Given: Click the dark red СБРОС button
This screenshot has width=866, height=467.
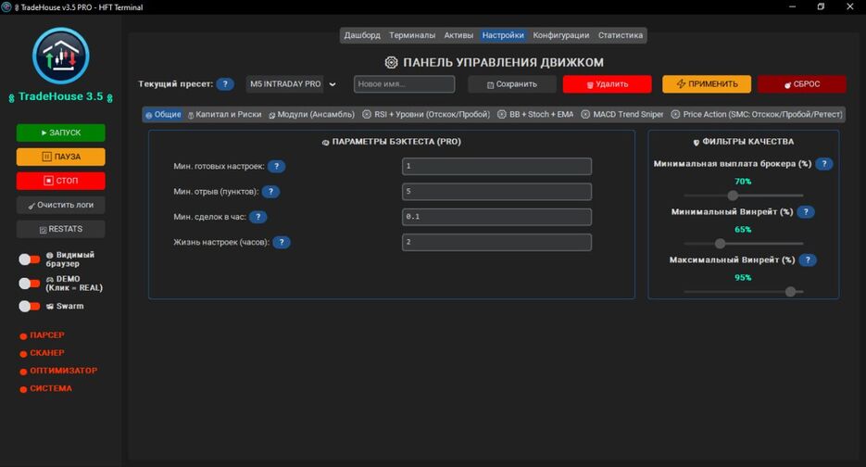Looking at the screenshot, I should coord(802,84).
